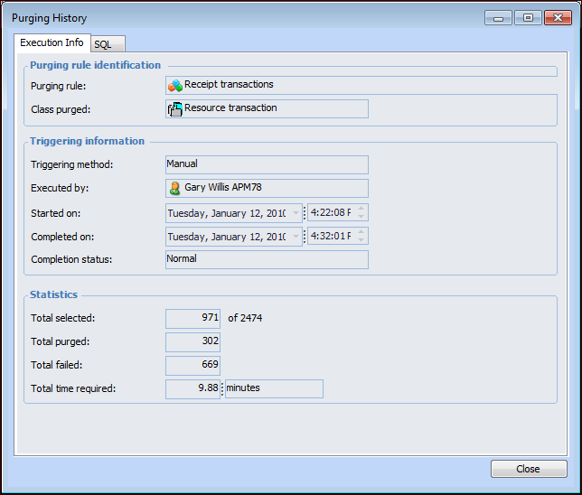
Task: Open the Completed on date dropdown
Action: [296, 237]
